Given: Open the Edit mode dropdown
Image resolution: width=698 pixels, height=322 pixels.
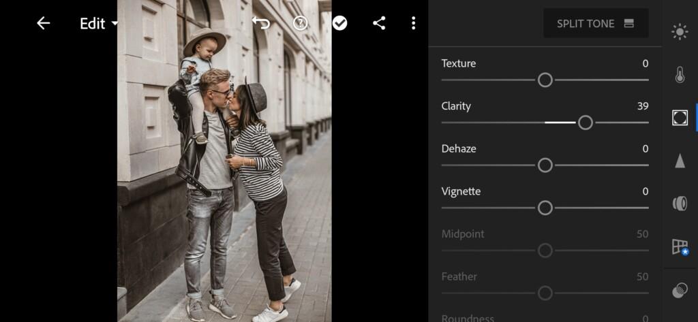Looking at the screenshot, I should 99,24.
